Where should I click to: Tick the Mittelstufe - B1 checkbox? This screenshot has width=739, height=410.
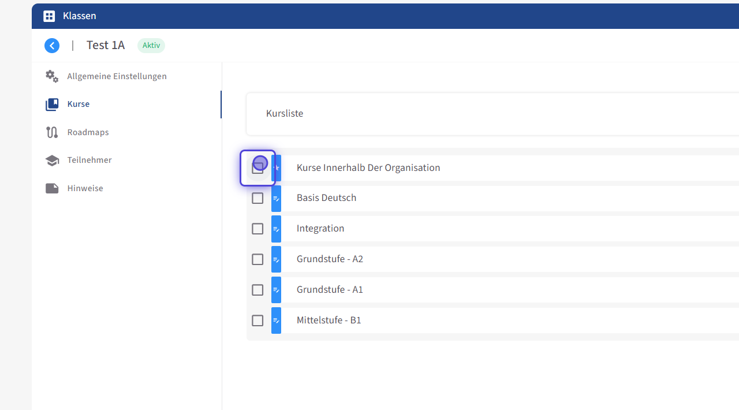(257, 320)
